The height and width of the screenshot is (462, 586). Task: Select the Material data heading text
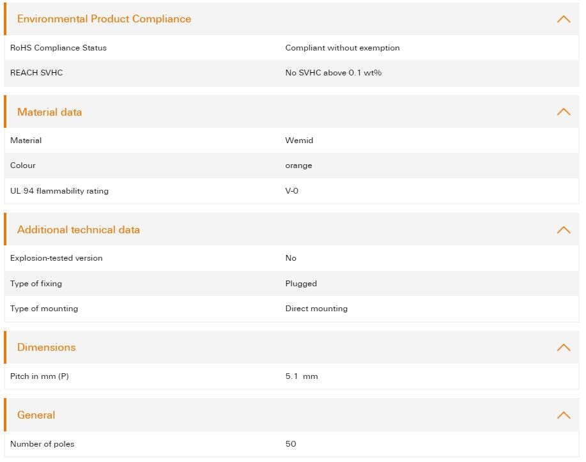[49, 112]
